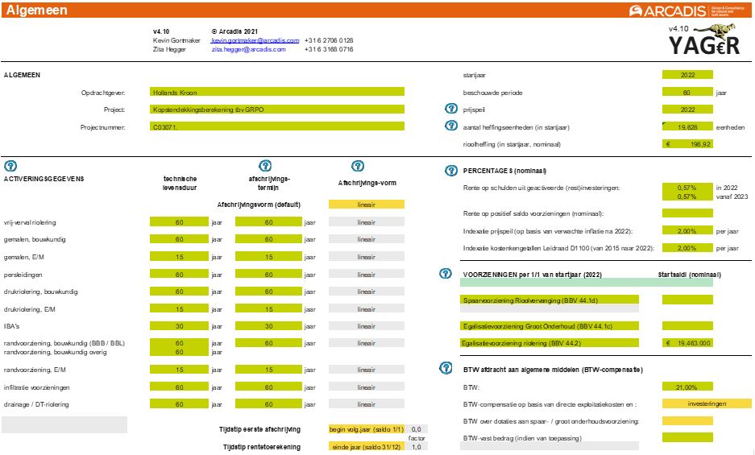Click the help icon above Activeringsgegevens
Viewport: 755px width, 455px height.
pyautogui.click(x=10, y=166)
